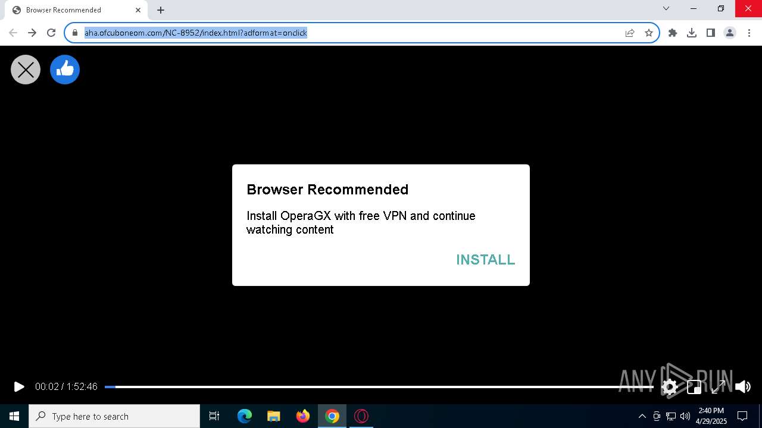
Task: Go forward with the browser forward arrow
Action: click(32, 33)
